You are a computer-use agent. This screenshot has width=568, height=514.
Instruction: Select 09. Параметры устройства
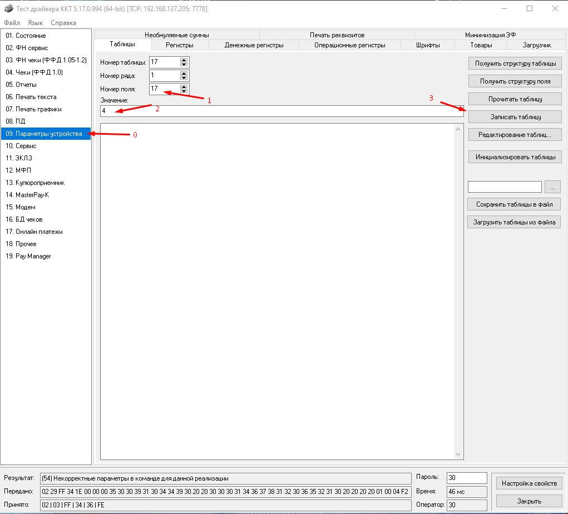point(46,134)
